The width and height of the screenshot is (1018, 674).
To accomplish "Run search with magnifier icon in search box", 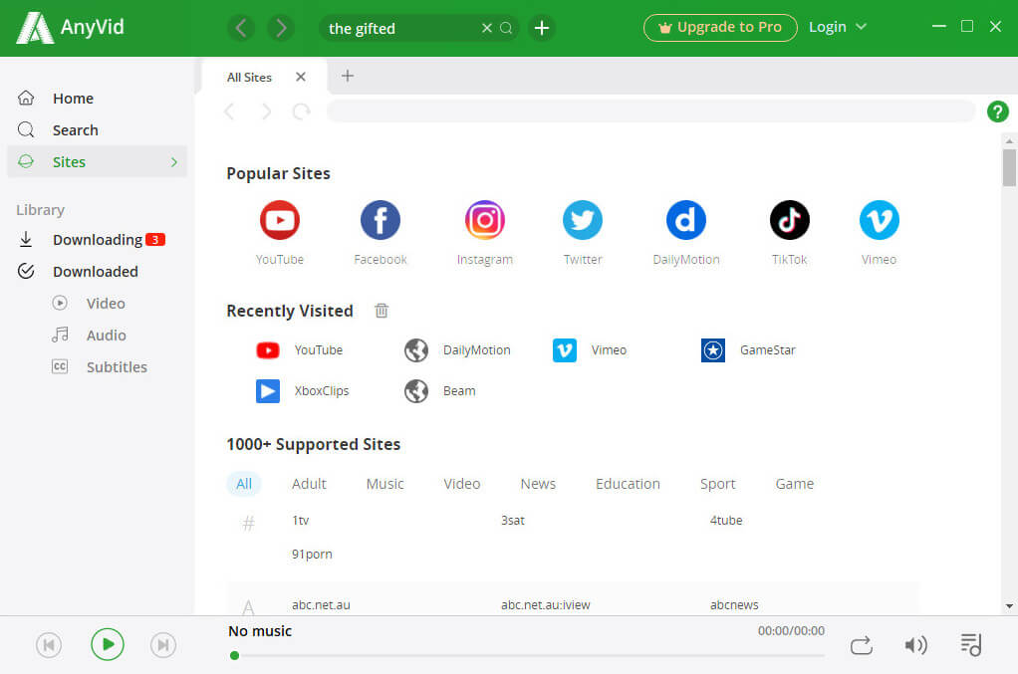I will point(506,28).
